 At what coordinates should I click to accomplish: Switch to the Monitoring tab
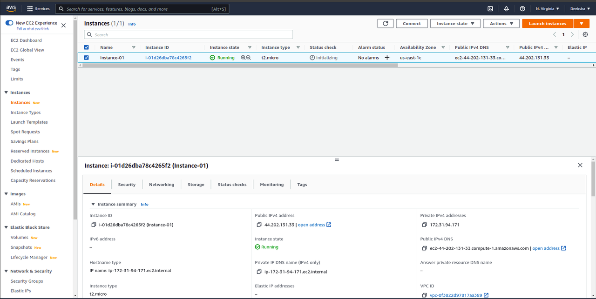[272, 185]
